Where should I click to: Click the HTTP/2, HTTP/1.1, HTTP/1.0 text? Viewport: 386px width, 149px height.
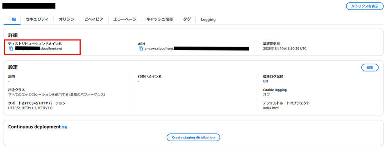30,108
